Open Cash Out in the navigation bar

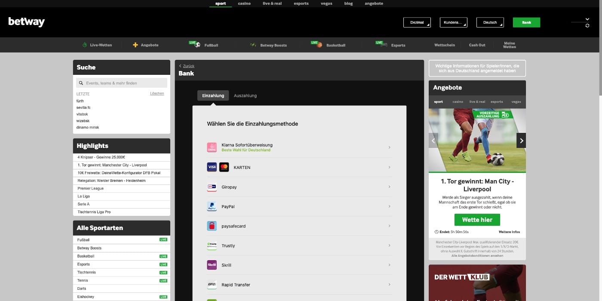(x=477, y=45)
